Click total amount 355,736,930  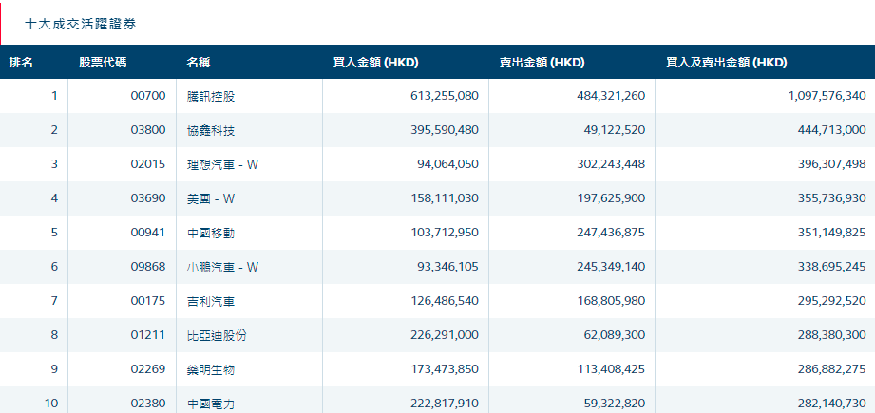click(x=832, y=198)
